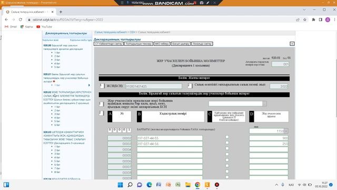Open the YouTube bookmark
The image size is (337, 190).
tap(44, 27)
